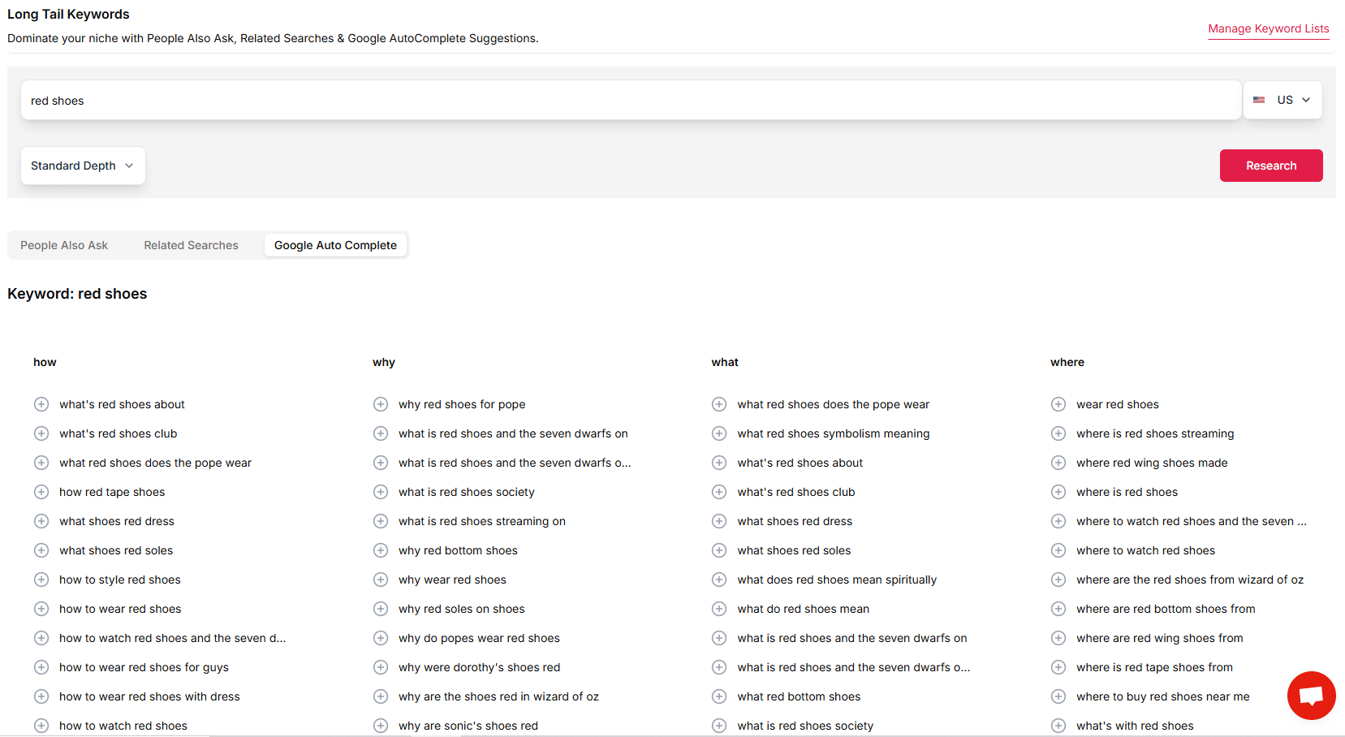
Task: Open the live chat bubble widget
Action: (x=1311, y=696)
